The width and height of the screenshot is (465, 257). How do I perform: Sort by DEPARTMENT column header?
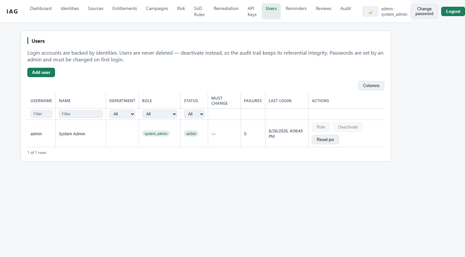point(122,101)
